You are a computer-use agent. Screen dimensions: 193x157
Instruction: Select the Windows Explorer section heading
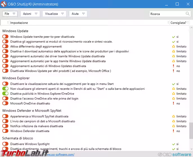[16, 78]
